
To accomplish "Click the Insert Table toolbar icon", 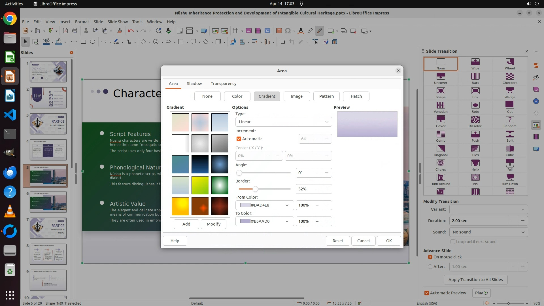I will [236, 31].
